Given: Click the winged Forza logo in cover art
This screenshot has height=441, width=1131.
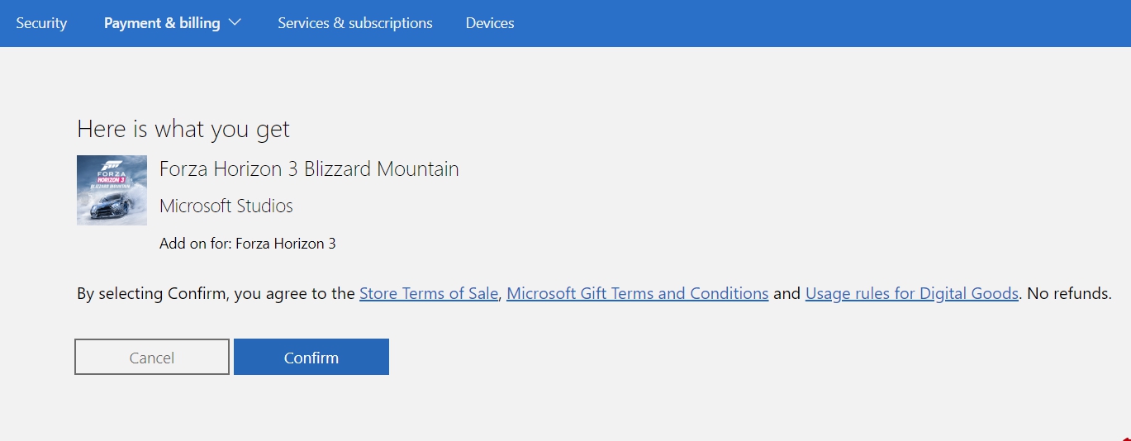Looking at the screenshot, I should point(111,164).
